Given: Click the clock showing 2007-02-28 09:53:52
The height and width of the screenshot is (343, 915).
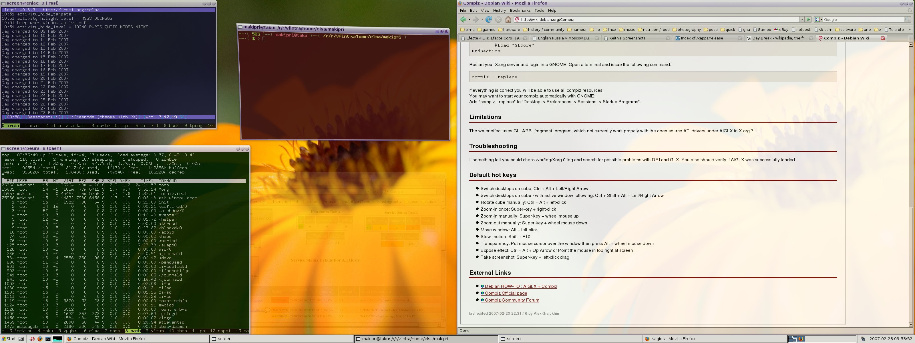Looking at the screenshot, I should click(891, 339).
